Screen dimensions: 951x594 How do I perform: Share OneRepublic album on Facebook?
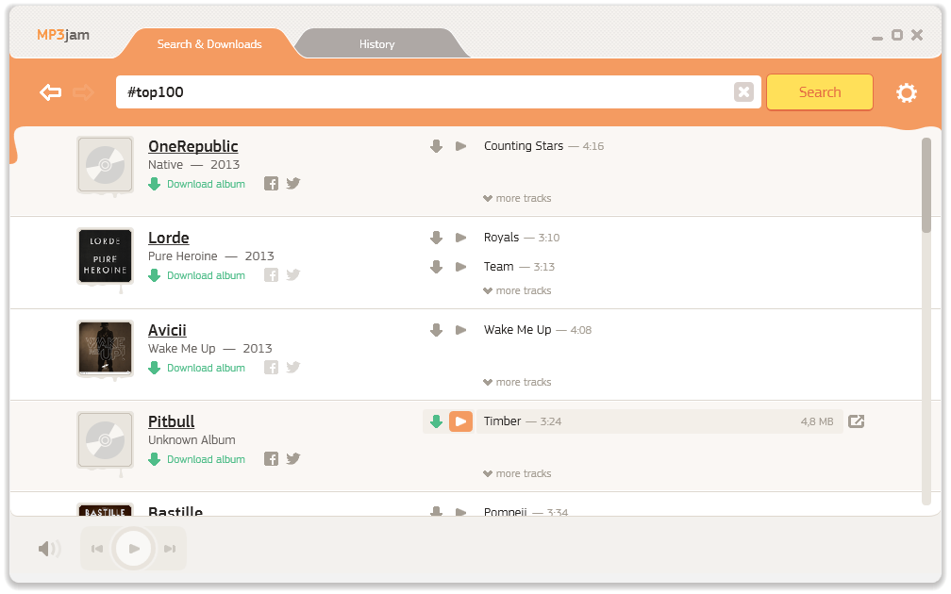(x=271, y=184)
